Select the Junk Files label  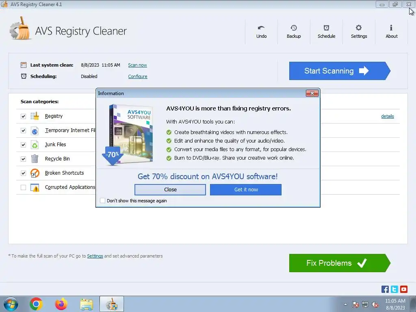55,145
